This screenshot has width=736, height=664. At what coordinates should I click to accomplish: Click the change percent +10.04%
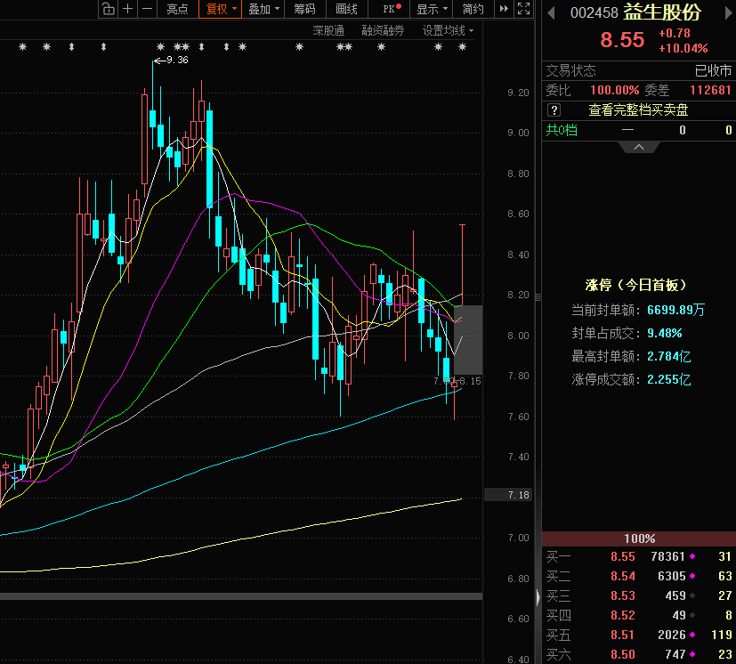point(683,48)
